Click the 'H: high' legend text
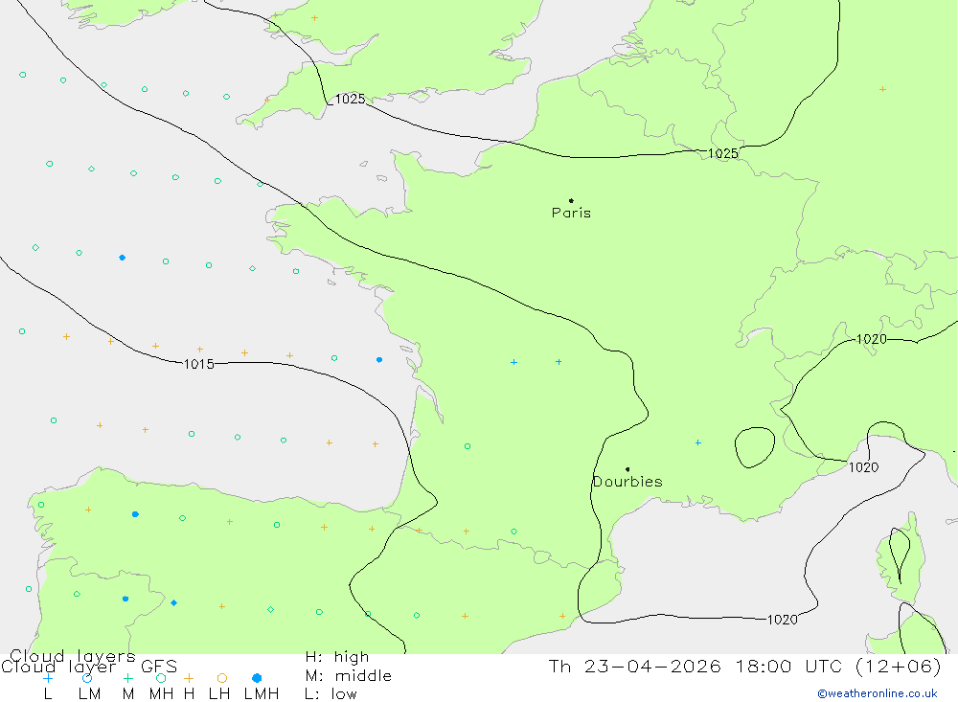The height and width of the screenshot is (702, 958). [337, 657]
